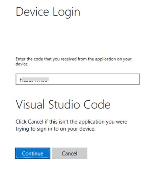The width and height of the screenshot is (160, 171).
Task: Click the 'Visual Studio Code' application name
Action: coord(63,104)
